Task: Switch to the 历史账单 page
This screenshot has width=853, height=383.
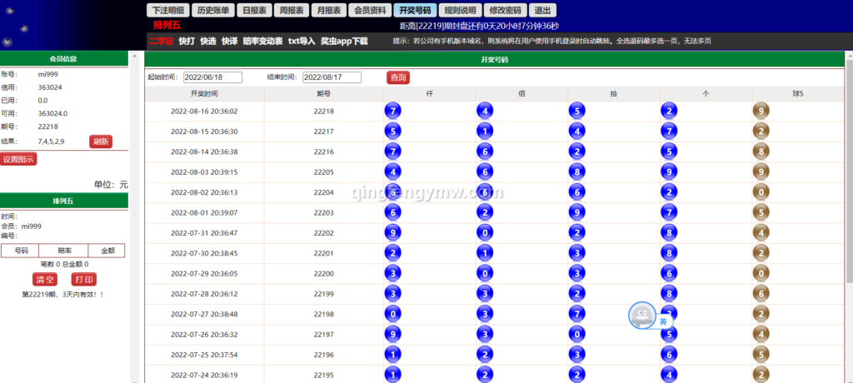Action: coord(213,11)
